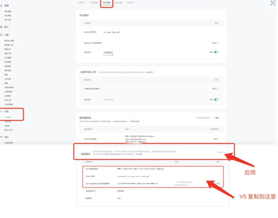Switch to the 开发设置 tab
This screenshot has width=278, height=218.
[106, 3]
